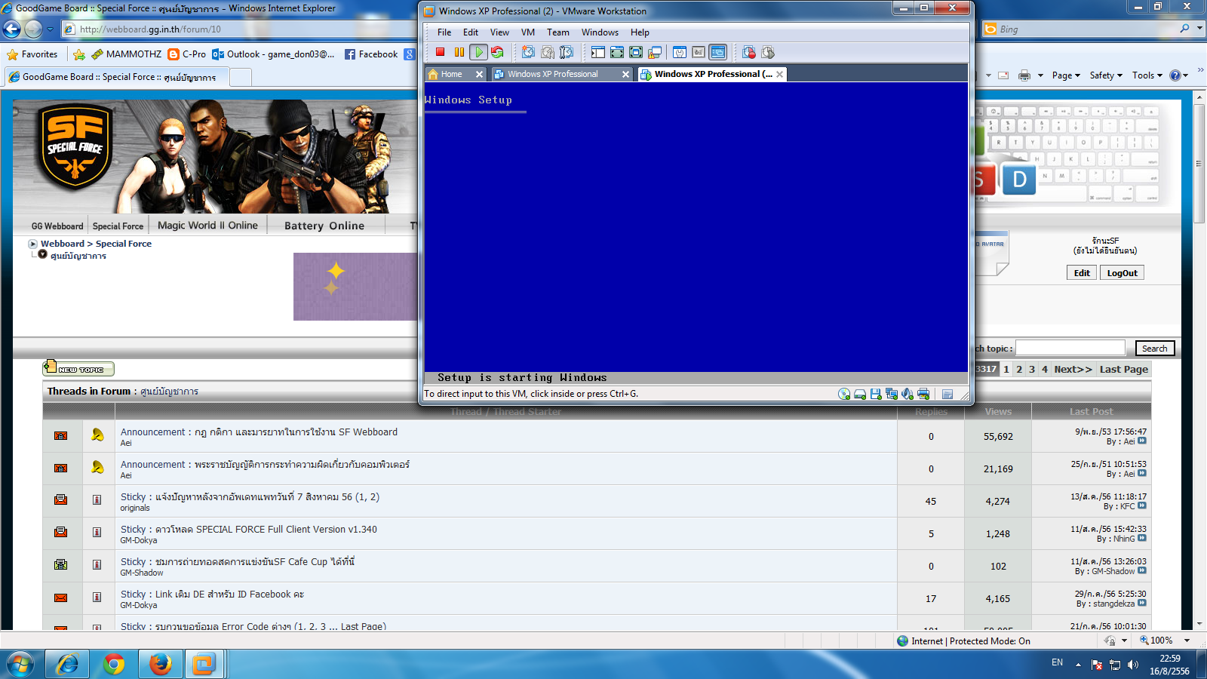Click the LogOut button on the webboard
This screenshot has width=1207, height=679.
coord(1122,273)
